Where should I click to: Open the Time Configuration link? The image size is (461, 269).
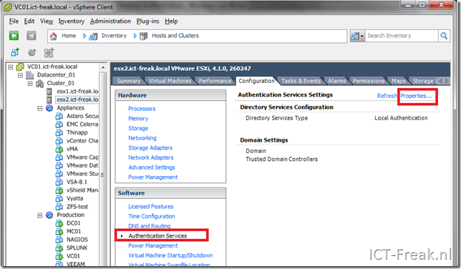coord(152,216)
